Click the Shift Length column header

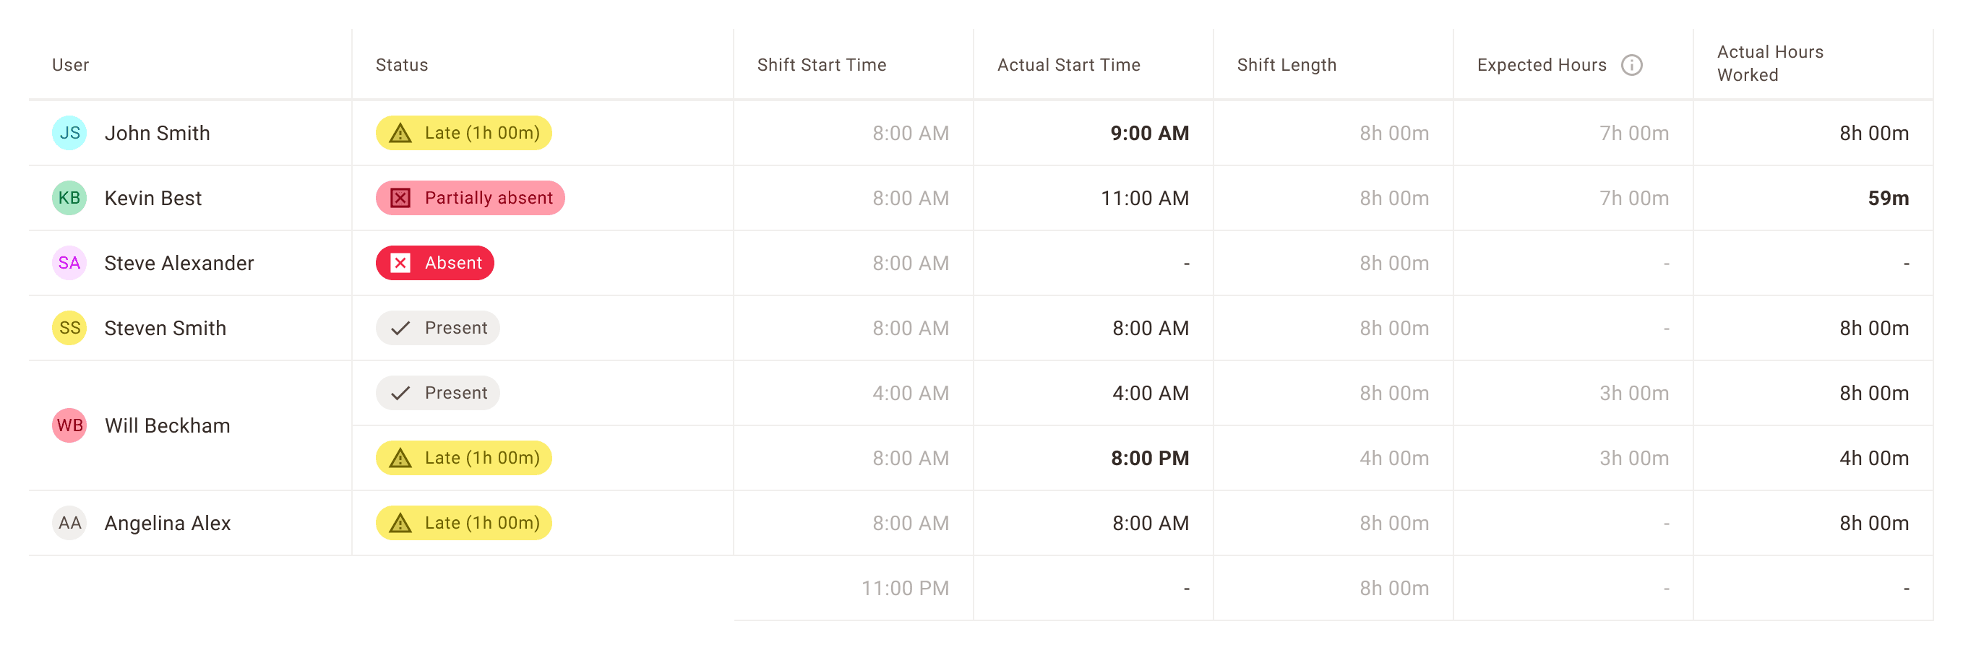click(1287, 66)
